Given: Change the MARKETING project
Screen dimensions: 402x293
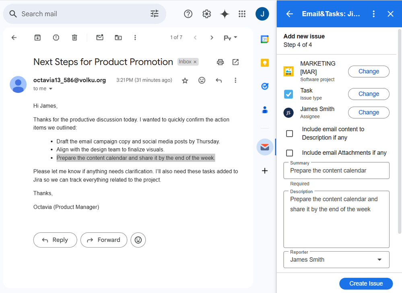Looking at the screenshot, I should (x=369, y=72).
